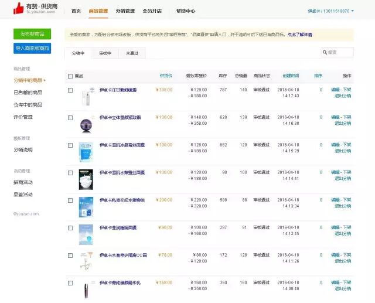Sort the table by 供货价 column
The width and height of the screenshot is (375, 303).
coord(166,76)
